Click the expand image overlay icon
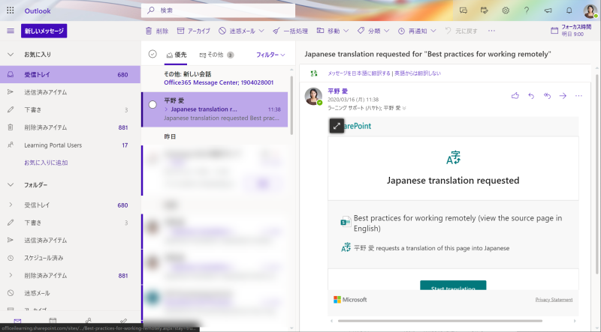This screenshot has height=332, width=601. pyautogui.click(x=337, y=126)
